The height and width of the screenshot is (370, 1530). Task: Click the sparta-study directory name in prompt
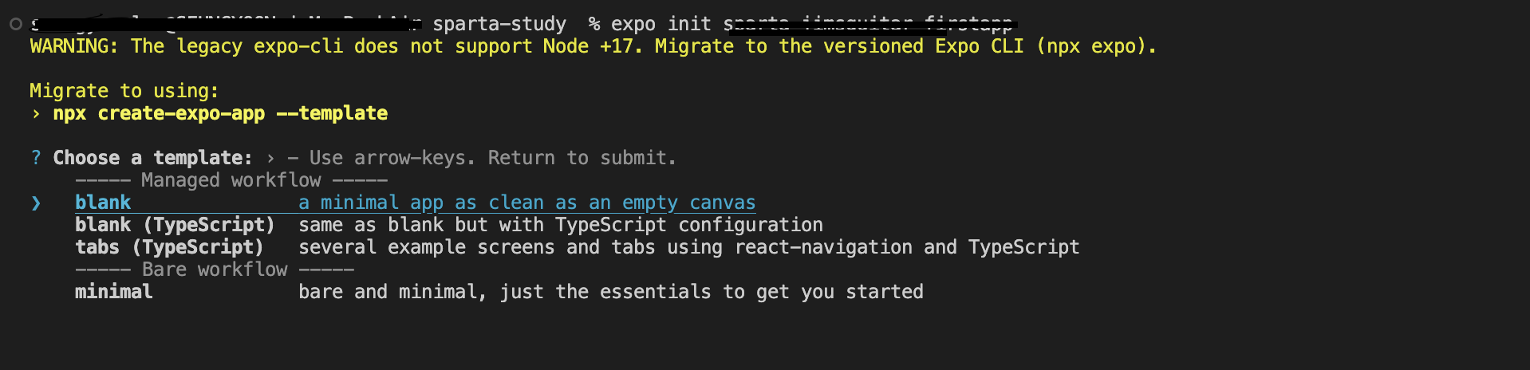tap(499, 24)
